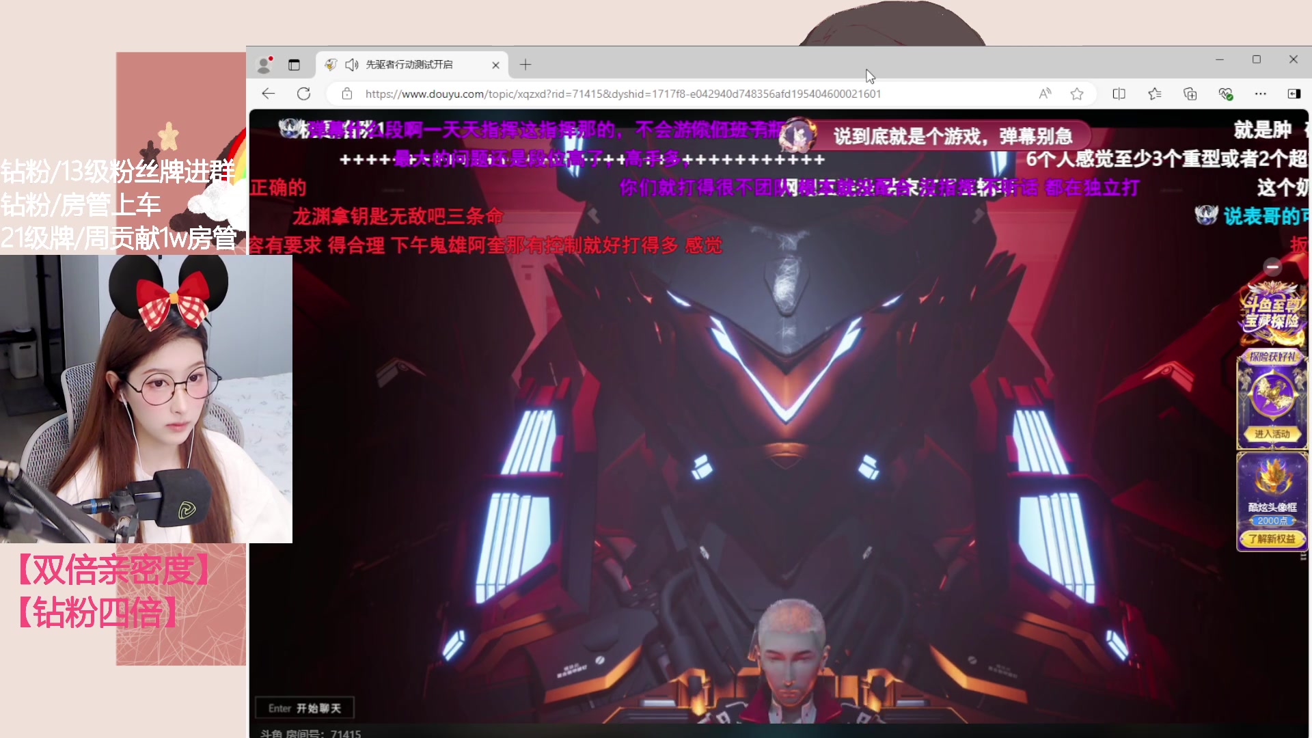The width and height of the screenshot is (1312, 738).
Task: Minimize the browser window
Action: pyautogui.click(x=1220, y=59)
